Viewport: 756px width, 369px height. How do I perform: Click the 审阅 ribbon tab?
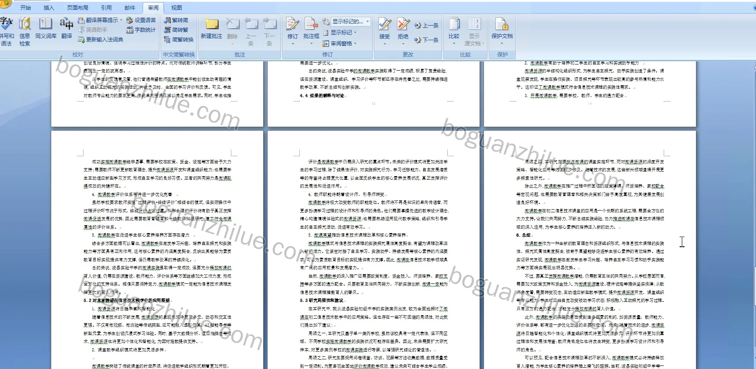(153, 8)
